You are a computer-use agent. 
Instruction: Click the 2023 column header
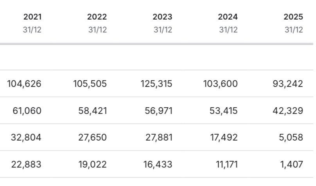162,17
